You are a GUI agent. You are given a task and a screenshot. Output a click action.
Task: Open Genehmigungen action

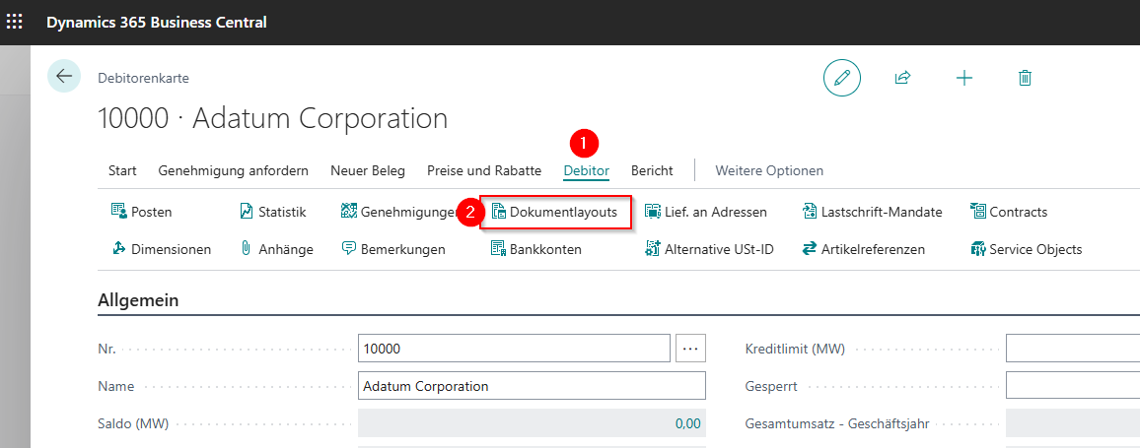pyautogui.click(x=398, y=212)
